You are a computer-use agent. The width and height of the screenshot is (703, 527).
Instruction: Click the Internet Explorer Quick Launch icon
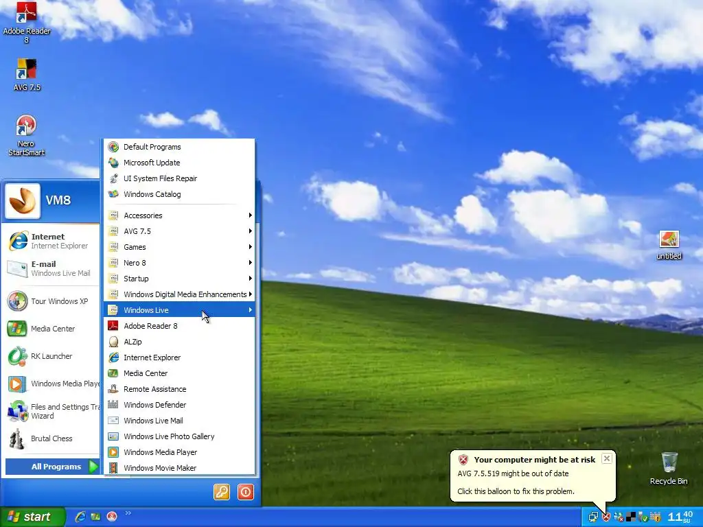(x=81, y=517)
